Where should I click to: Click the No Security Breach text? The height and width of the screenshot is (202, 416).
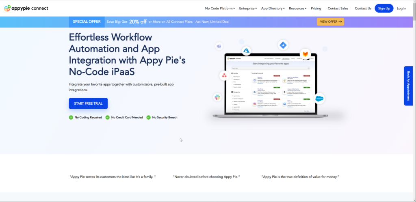coord(165,117)
